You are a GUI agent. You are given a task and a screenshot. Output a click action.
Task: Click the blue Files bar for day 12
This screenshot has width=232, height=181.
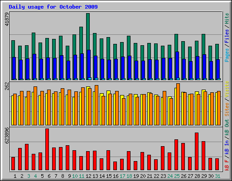point(89,64)
